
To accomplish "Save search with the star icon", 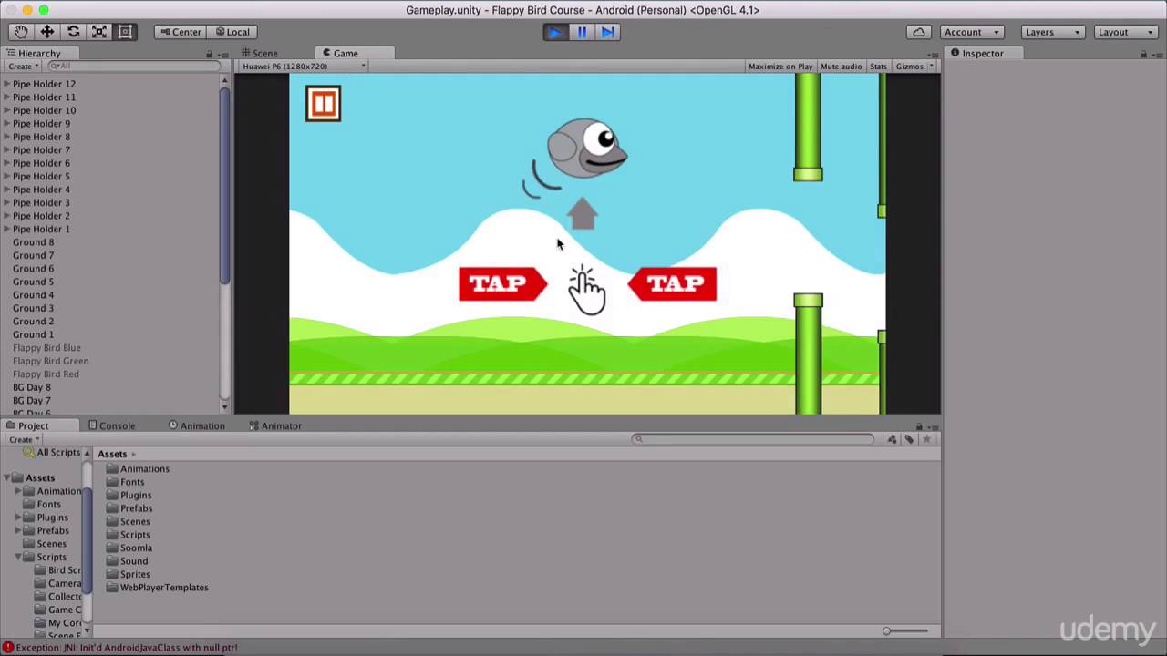I will 926,439.
